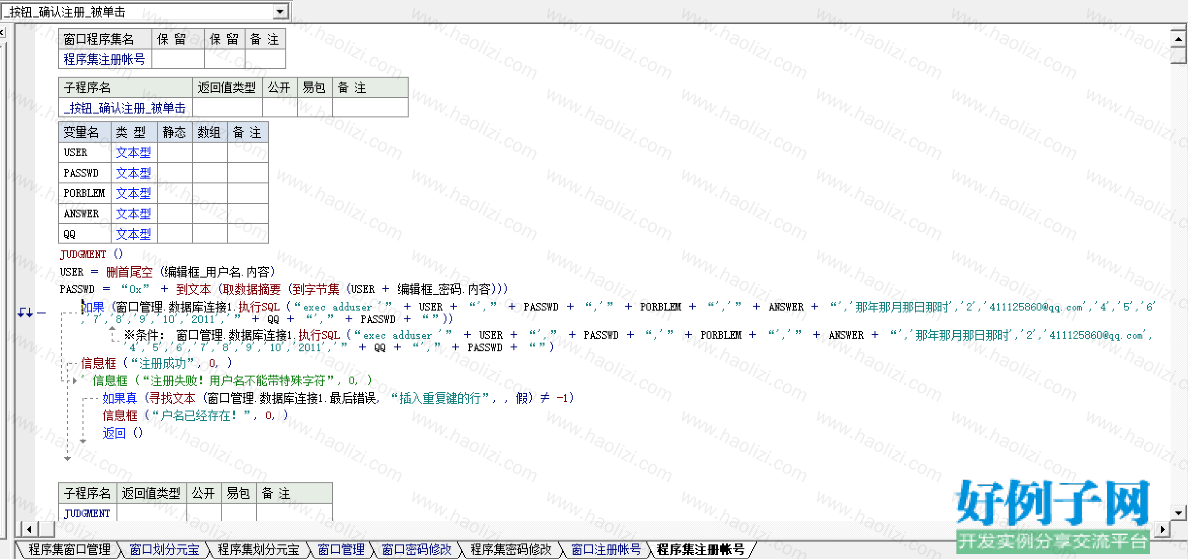Toggle 易包 cell of _按钮_确认注册_被单击 subroutine
The image size is (1188, 559).
click(315, 108)
